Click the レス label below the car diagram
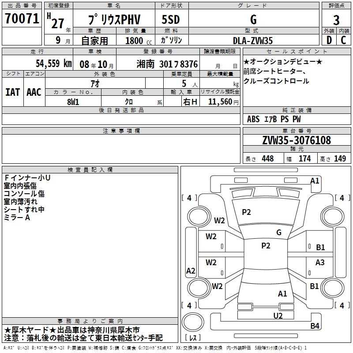Image resolution: width=353 pixels, height=353 pixels. tap(193, 338)
